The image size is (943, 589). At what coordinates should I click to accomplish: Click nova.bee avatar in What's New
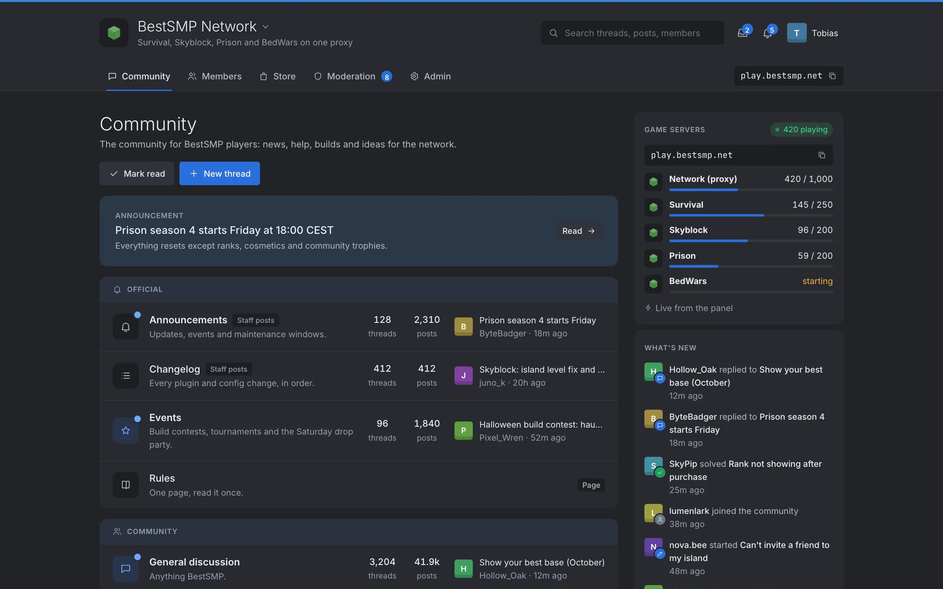click(654, 547)
